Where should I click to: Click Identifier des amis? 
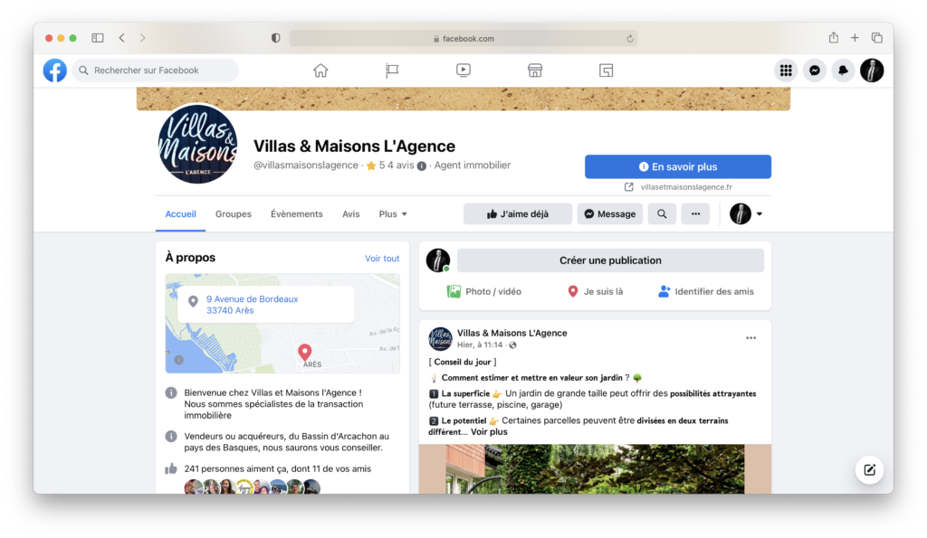(706, 291)
